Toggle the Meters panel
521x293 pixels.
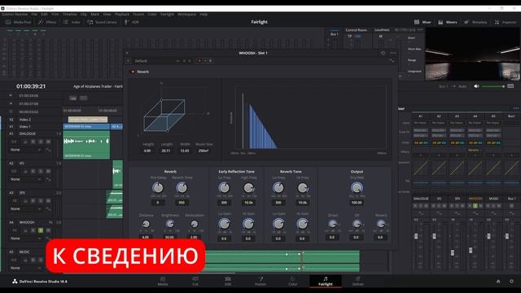(x=447, y=22)
